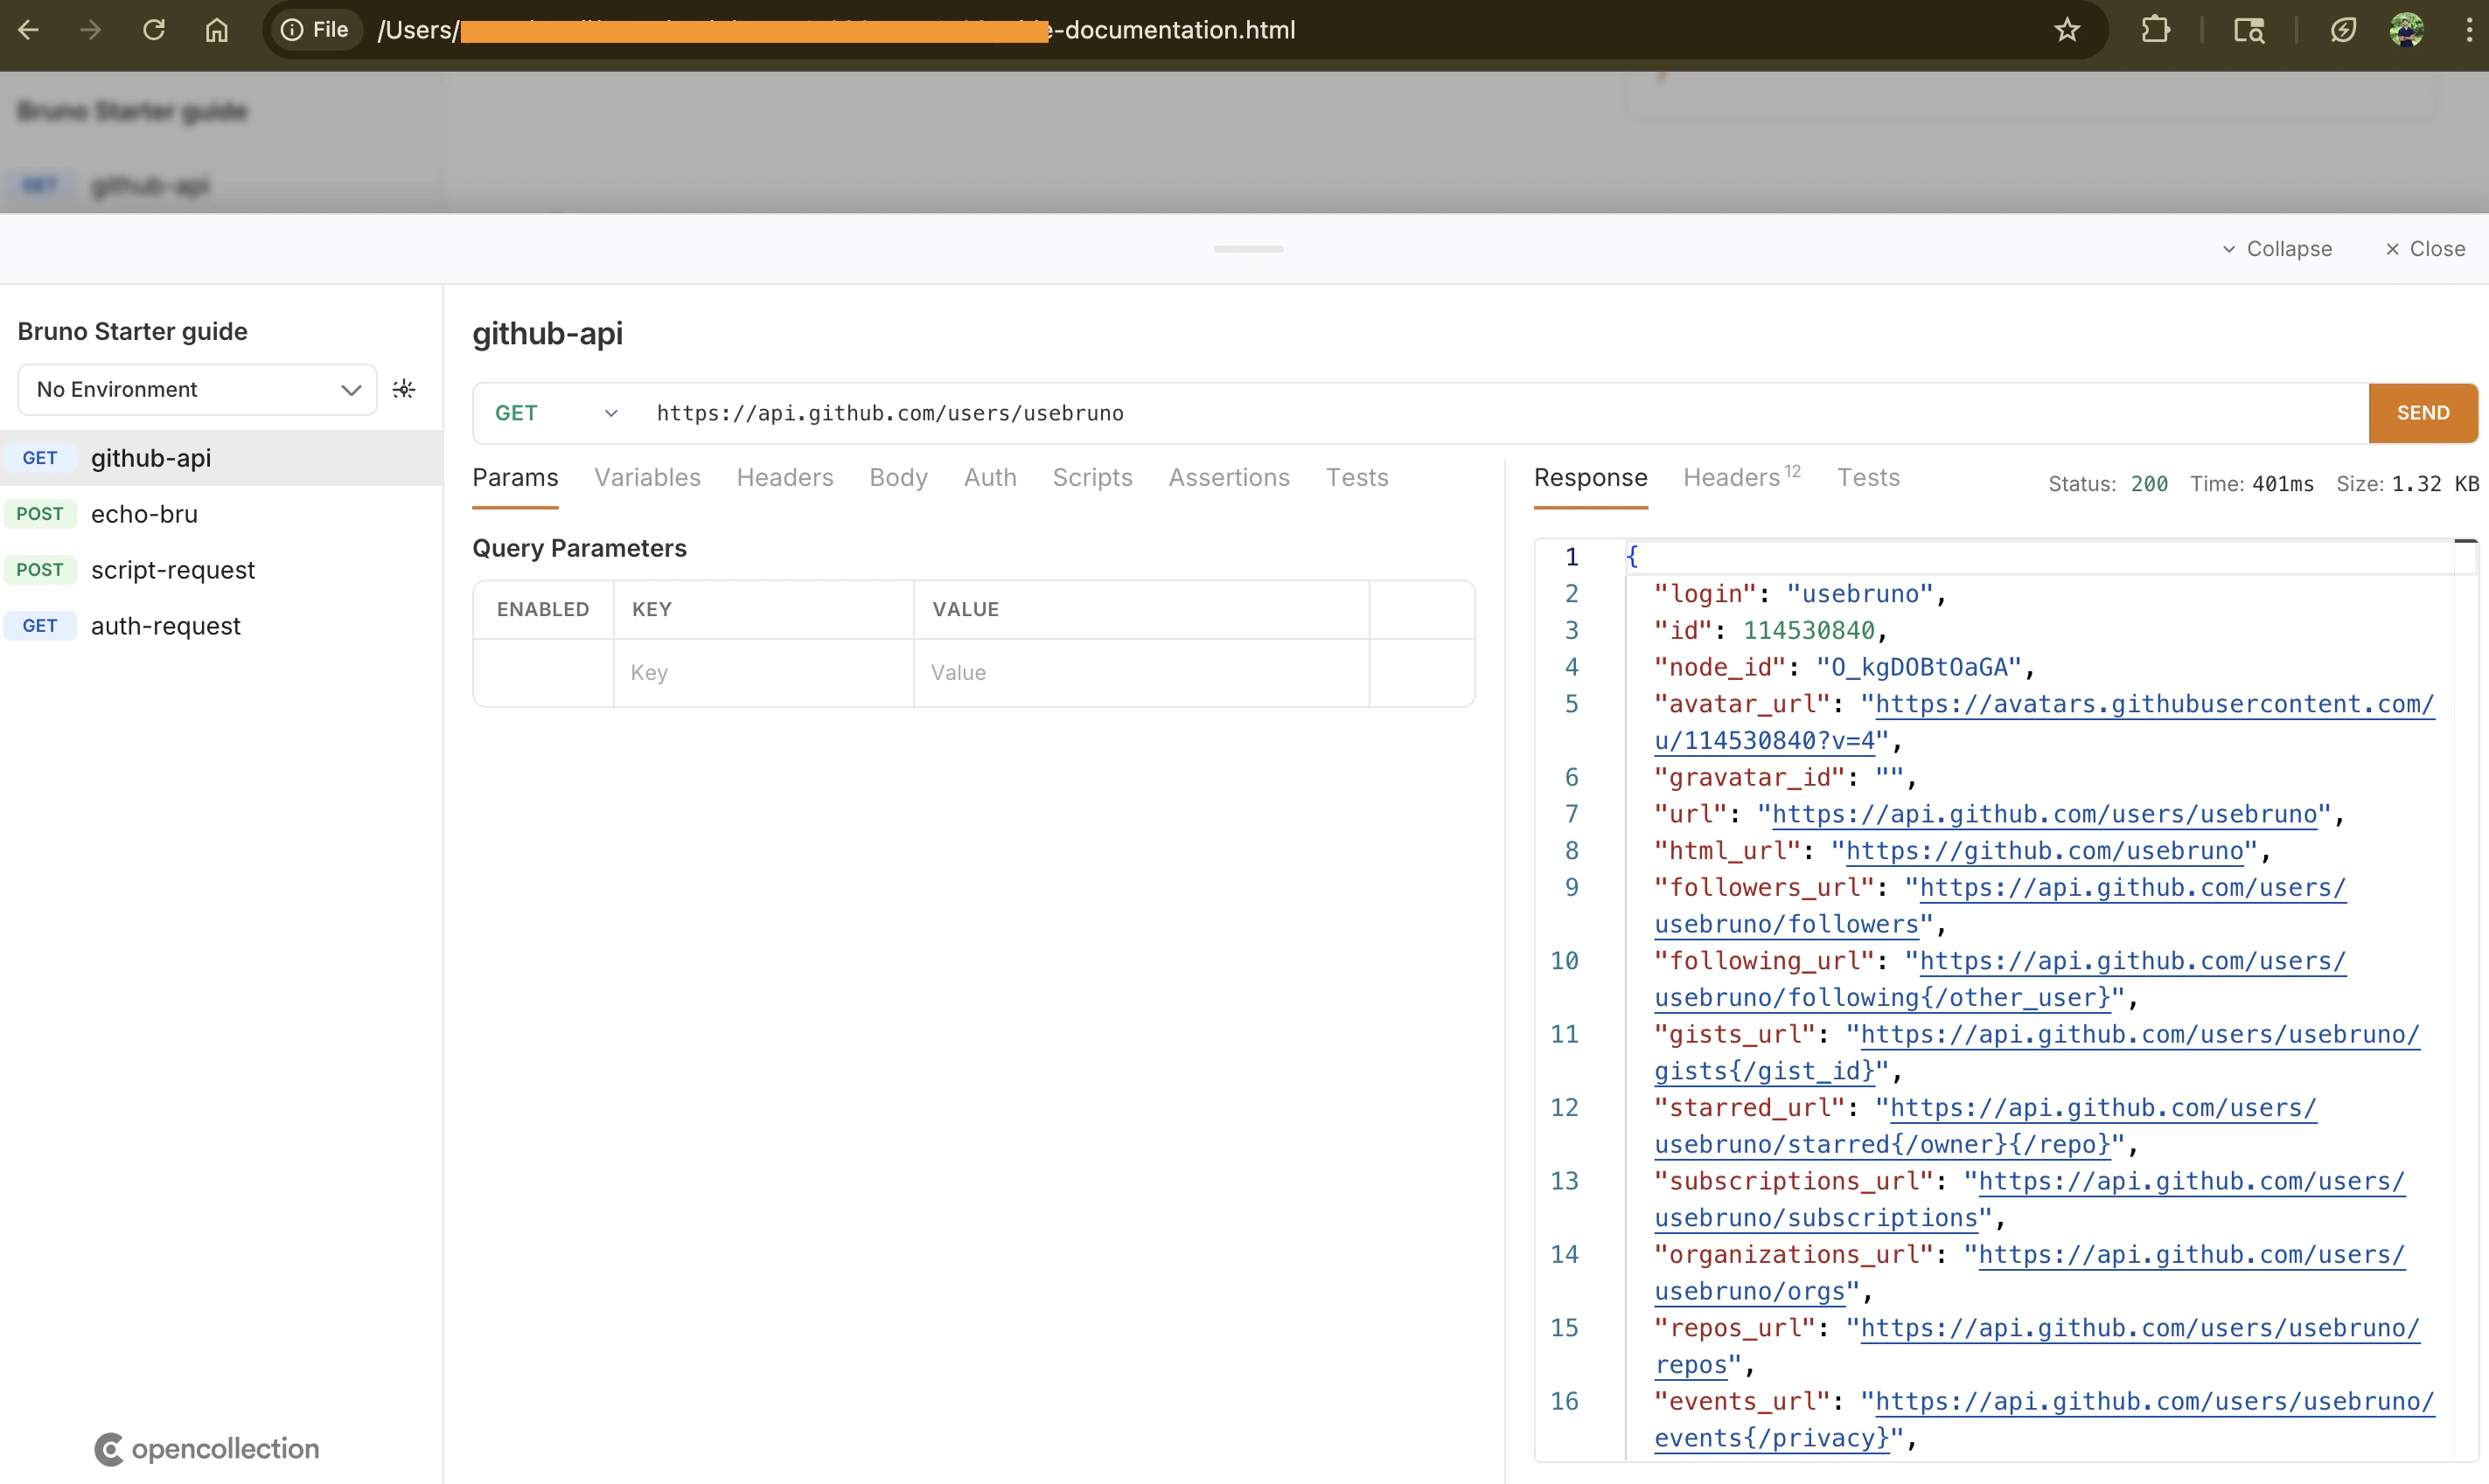Click the theme toggle sun icon
This screenshot has height=1484, width=2489.
[x=404, y=389]
